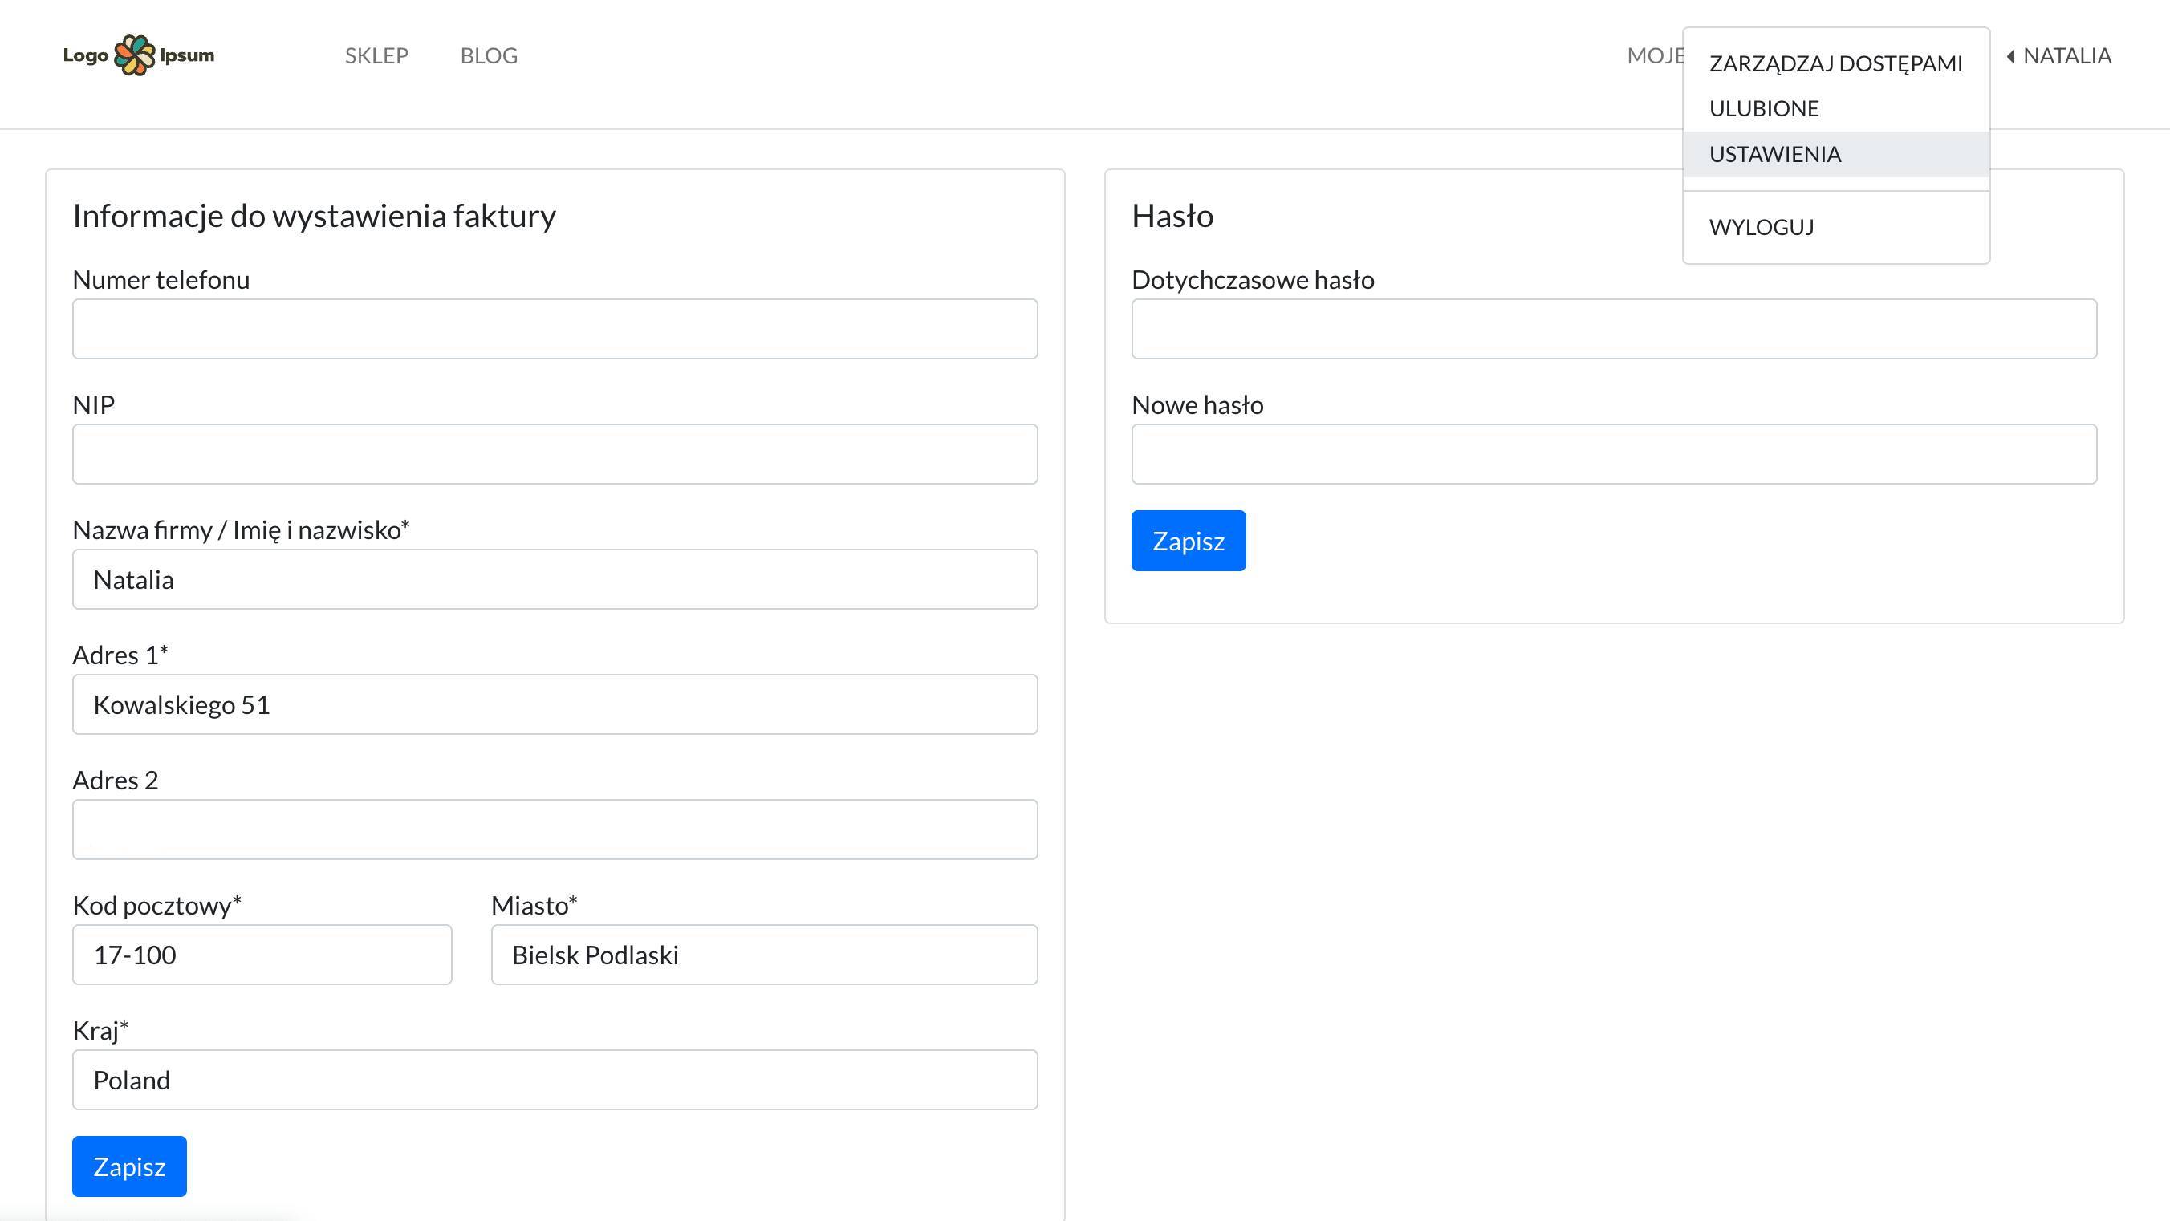Click the Logo Ipsum flower logo
The height and width of the screenshot is (1221, 2170).
coord(139,55)
